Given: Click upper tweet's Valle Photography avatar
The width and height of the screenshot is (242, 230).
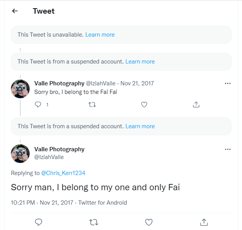Looking at the screenshot, I should (20, 89).
